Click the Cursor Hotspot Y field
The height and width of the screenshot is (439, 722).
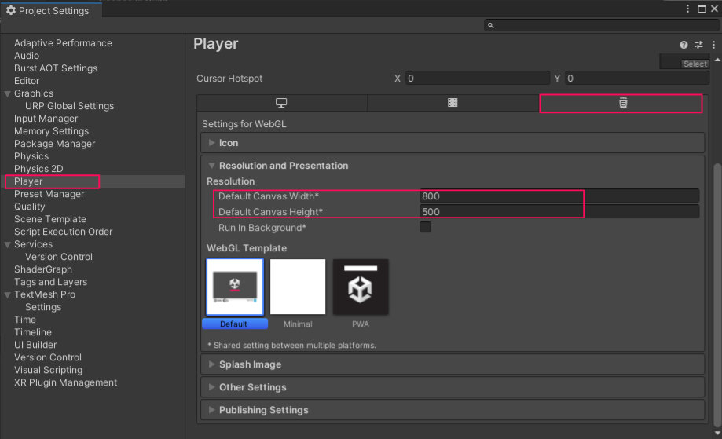click(637, 79)
